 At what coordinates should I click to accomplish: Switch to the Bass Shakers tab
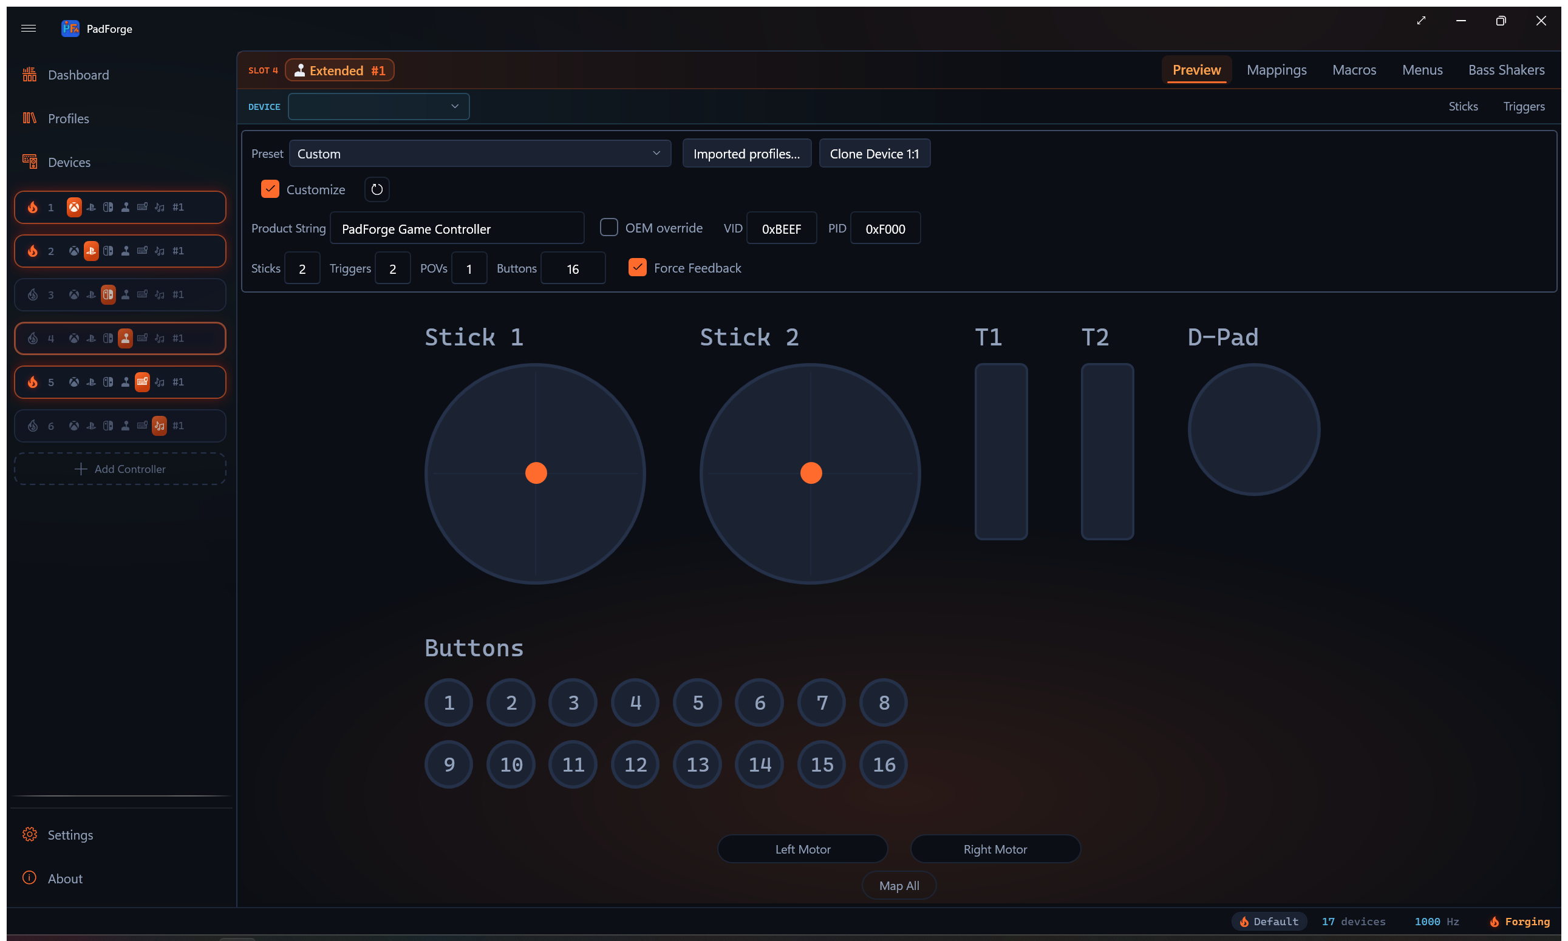point(1506,70)
